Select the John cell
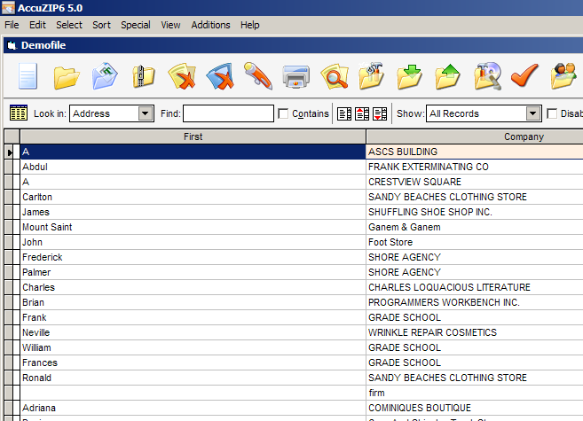The image size is (583, 421). tap(193, 242)
